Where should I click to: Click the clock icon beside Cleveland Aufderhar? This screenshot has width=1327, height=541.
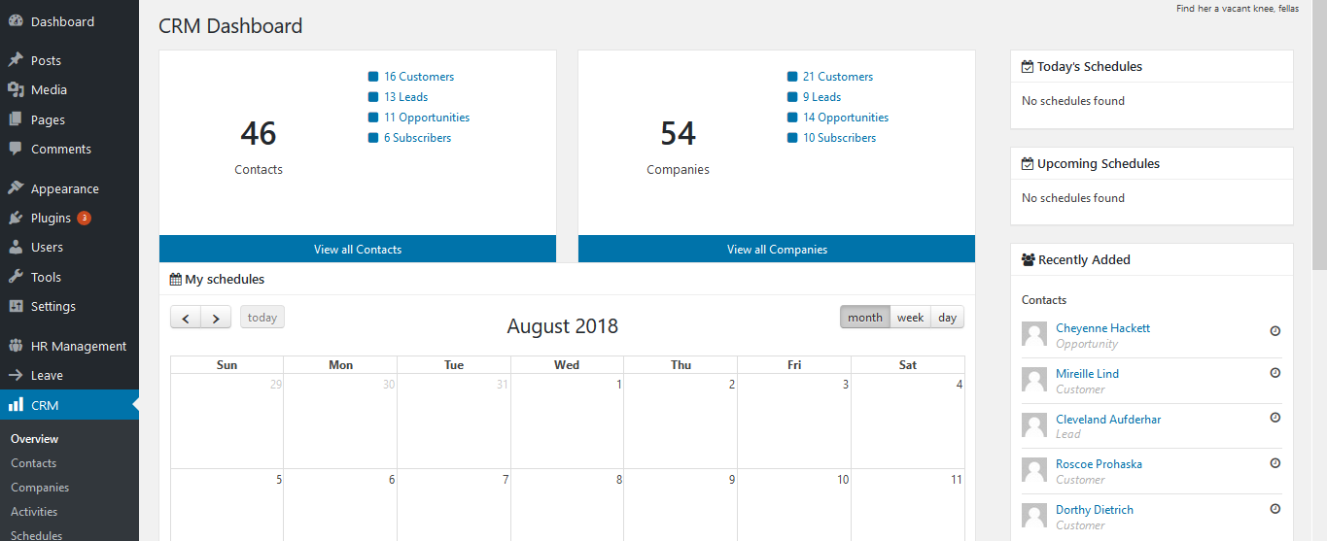(1275, 418)
